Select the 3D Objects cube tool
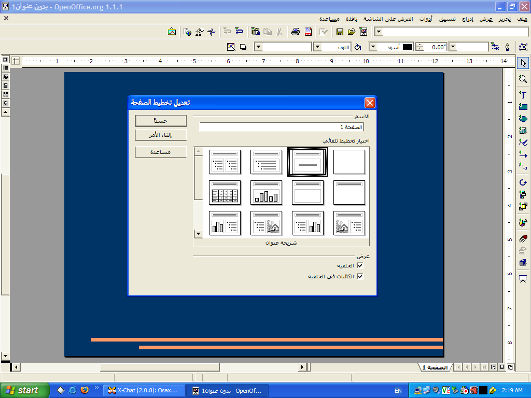Image resolution: width=531 pixels, height=398 pixels. (523, 131)
